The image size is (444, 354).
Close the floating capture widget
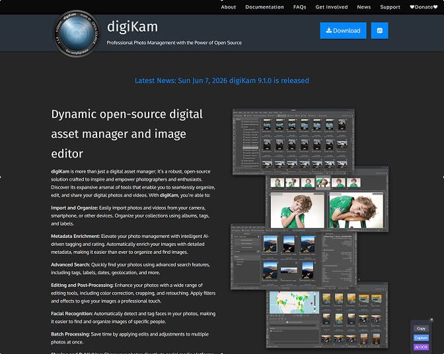click(x=431, y=320)
